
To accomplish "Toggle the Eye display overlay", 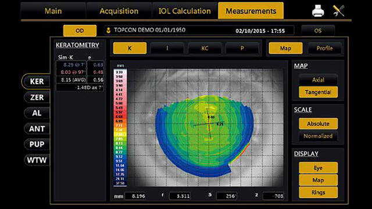I will tap(318, 168).
